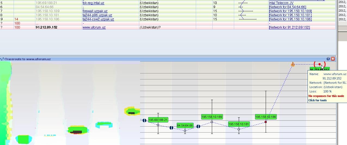Open help for the Traceroute panel
Viewport: 347px width, 145px height.
point(328,59)
